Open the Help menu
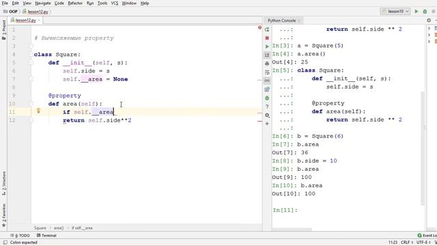Viewport: 437px width, 246px height. tap(145, 3)
